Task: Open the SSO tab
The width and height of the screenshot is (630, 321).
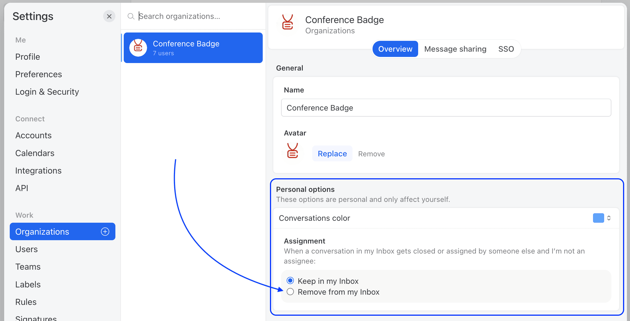Action: click(x=506, y=49)
